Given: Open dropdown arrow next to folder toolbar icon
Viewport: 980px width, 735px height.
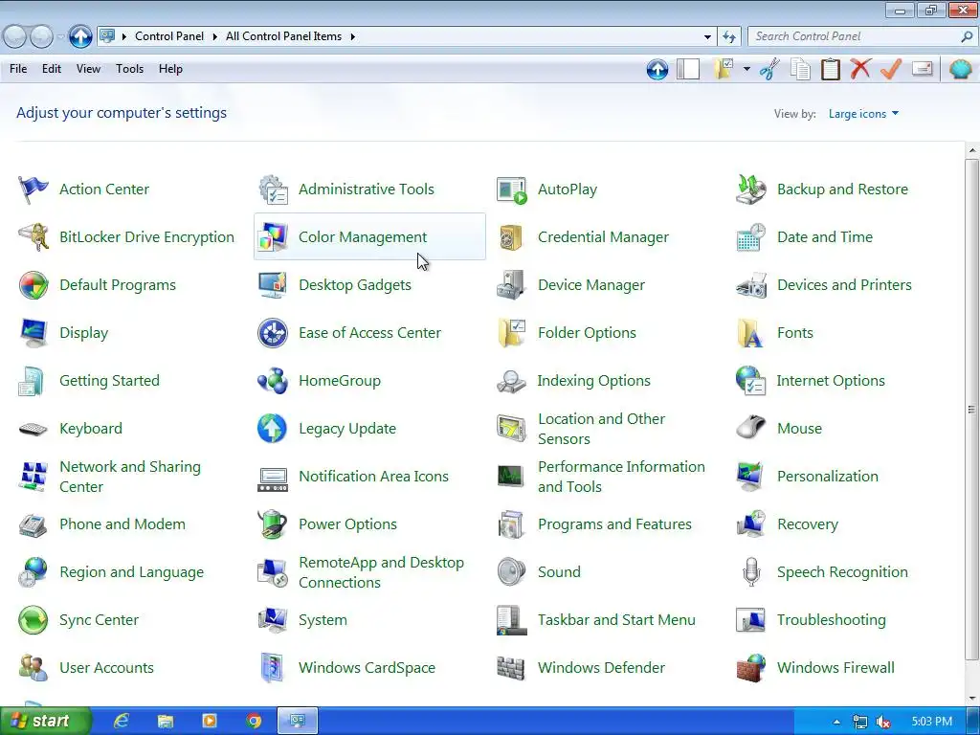Looking at the screenshot, I should click(x=746, y=69).
